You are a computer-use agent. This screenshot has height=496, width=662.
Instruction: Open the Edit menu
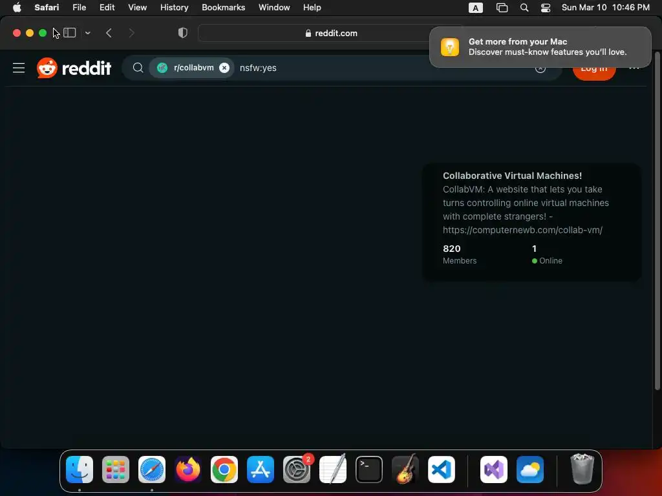click(107, 8)
